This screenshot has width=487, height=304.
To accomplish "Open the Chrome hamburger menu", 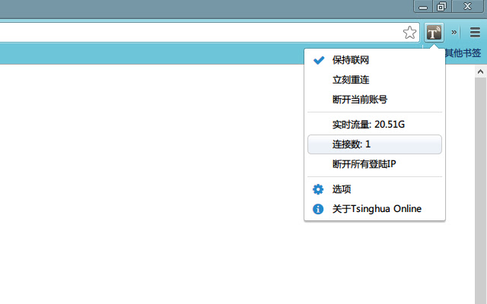I will coord(475,32).
